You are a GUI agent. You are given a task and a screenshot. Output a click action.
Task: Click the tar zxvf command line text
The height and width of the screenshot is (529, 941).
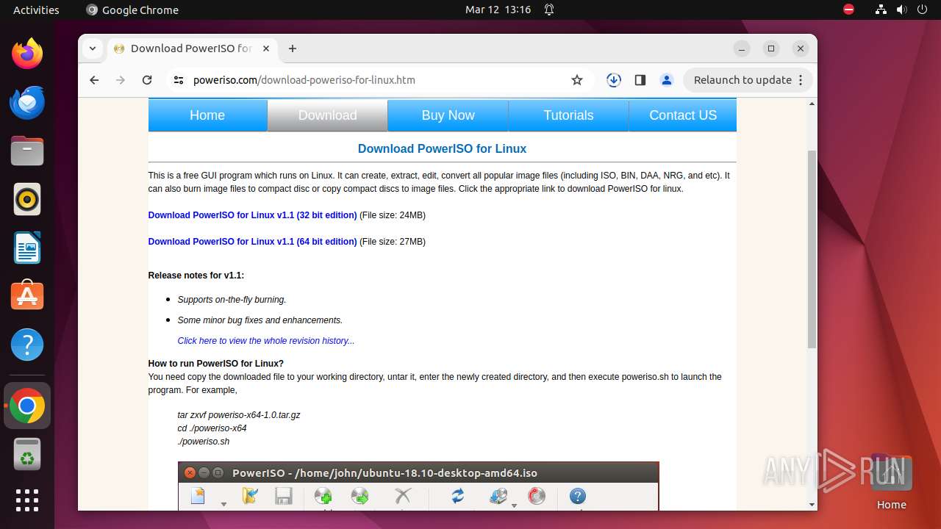(239, 415)
